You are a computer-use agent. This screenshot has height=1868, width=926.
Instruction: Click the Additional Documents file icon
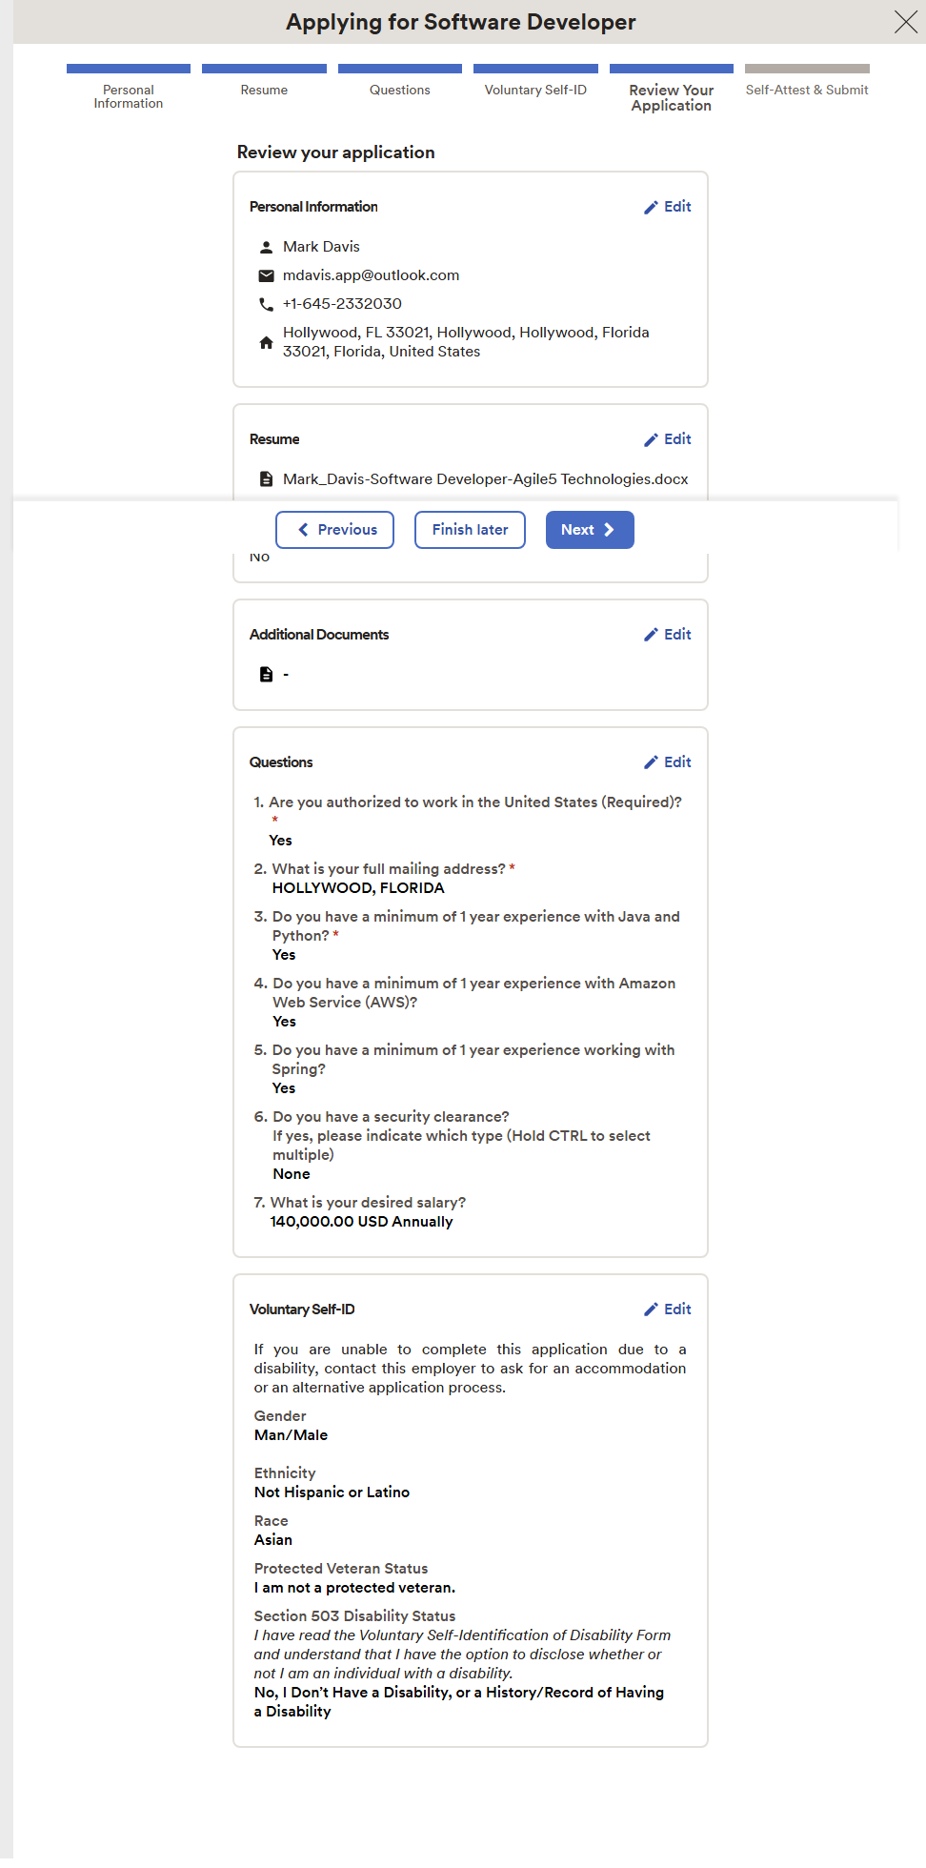coord(267,675)
